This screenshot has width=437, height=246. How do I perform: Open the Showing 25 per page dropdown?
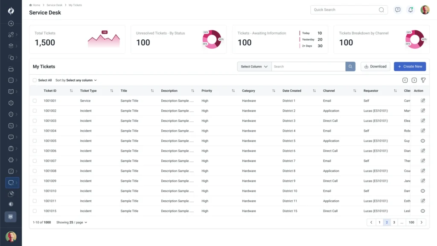(72, 223)
